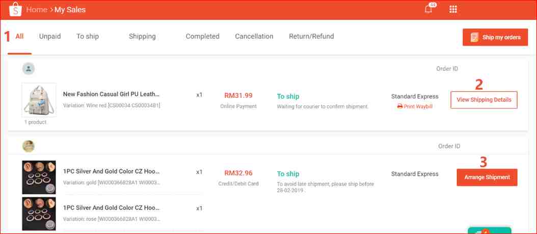Click the Arrange Shipment button

[487, 177]
